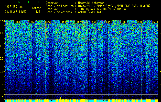Click the 1500 time marker

pos(155,22)
